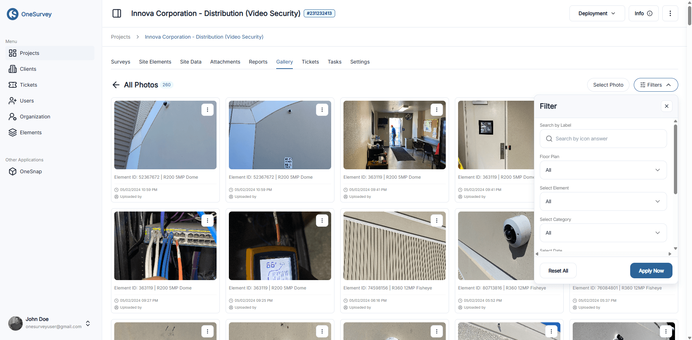Open the Floor Plan dropdown
Screen dimensions: 692x340
602,170
